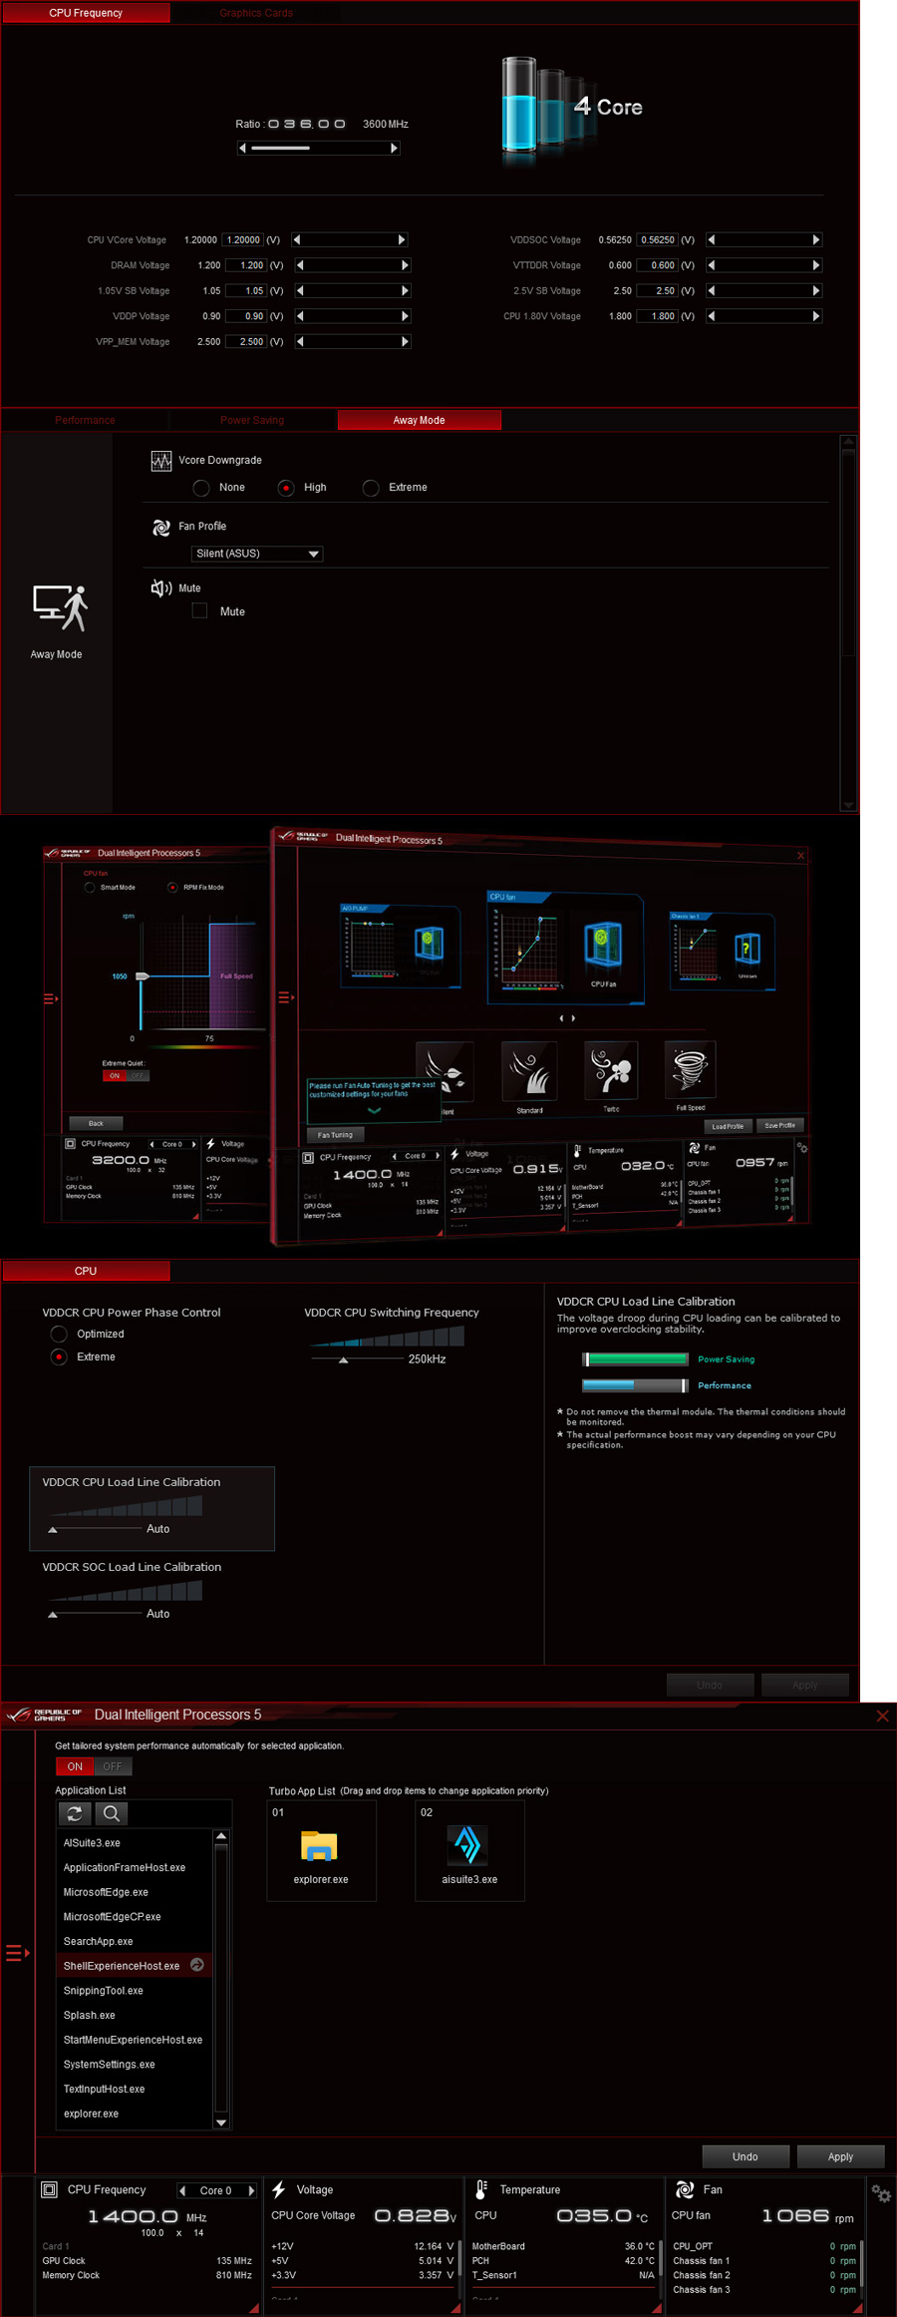Refresh the Application List
The image size is (897, 2317).
tap(75, 1813)
